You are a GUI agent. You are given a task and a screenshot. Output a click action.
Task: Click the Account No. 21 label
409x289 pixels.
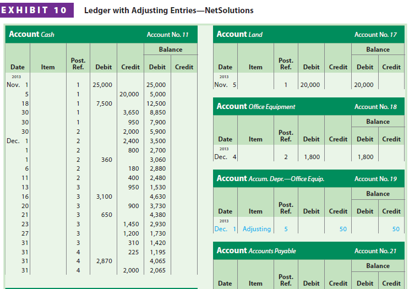(375, 251)
